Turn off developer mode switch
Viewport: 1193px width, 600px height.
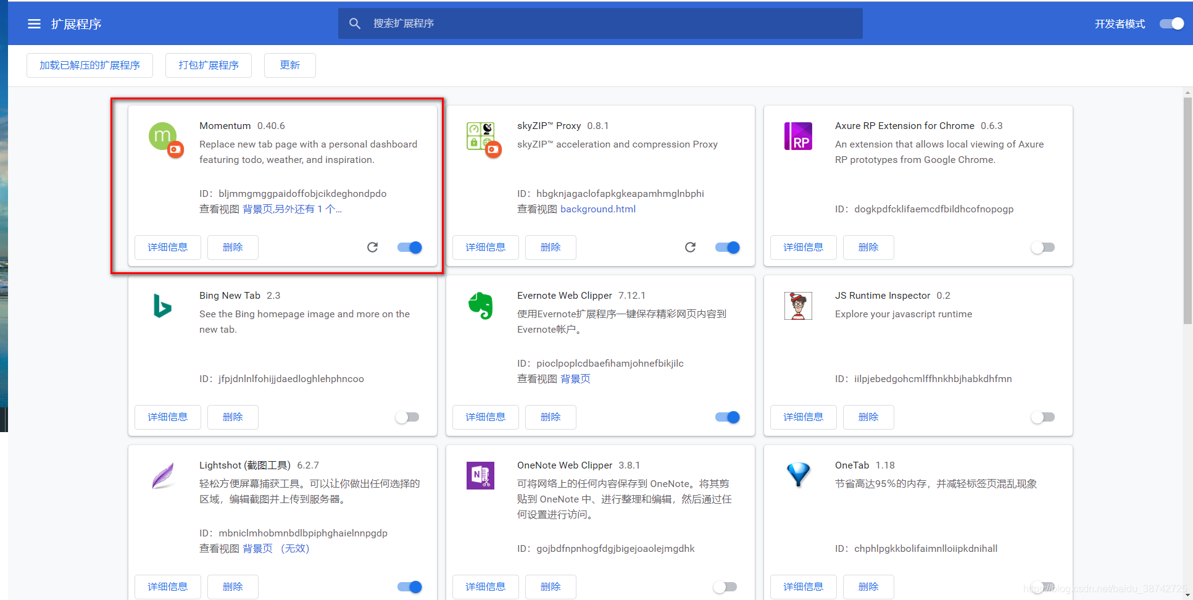pyautogui.click(x=1171, y=23)
